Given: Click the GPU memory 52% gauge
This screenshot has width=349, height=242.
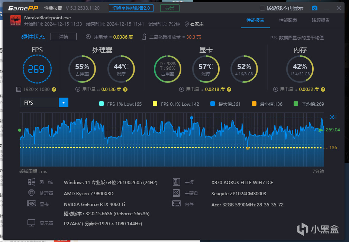Looking at the screenshot, I should (x=244, y=69).
